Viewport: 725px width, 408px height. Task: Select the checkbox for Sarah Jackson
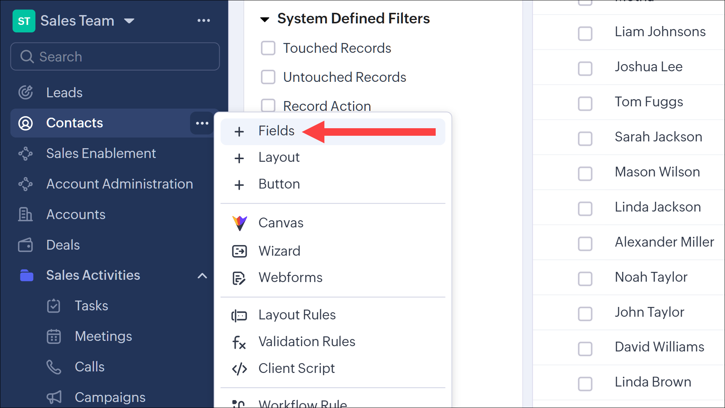point(585,138)
